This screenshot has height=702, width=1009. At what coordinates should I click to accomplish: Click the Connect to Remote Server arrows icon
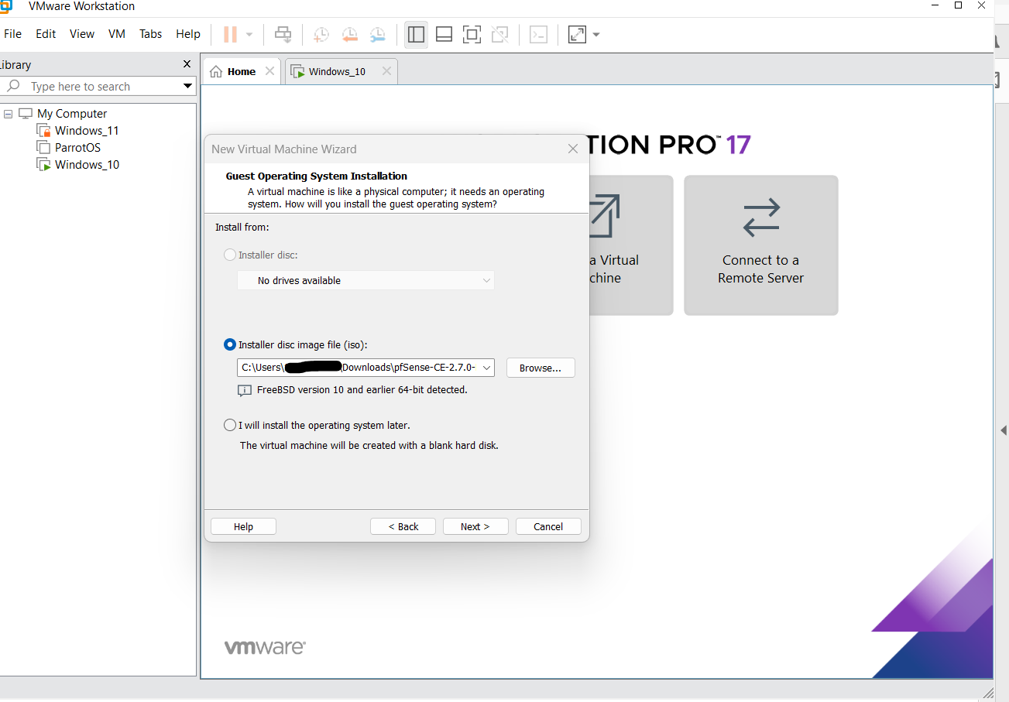(761, 218)
